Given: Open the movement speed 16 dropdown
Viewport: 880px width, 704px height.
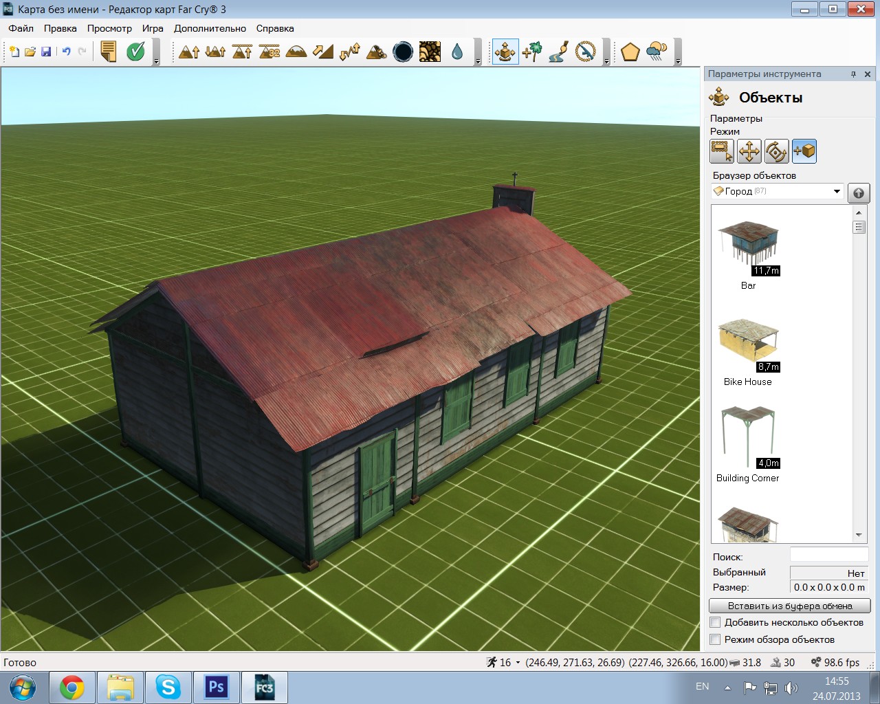Looking at the screenshot, I should pos(518,663).
